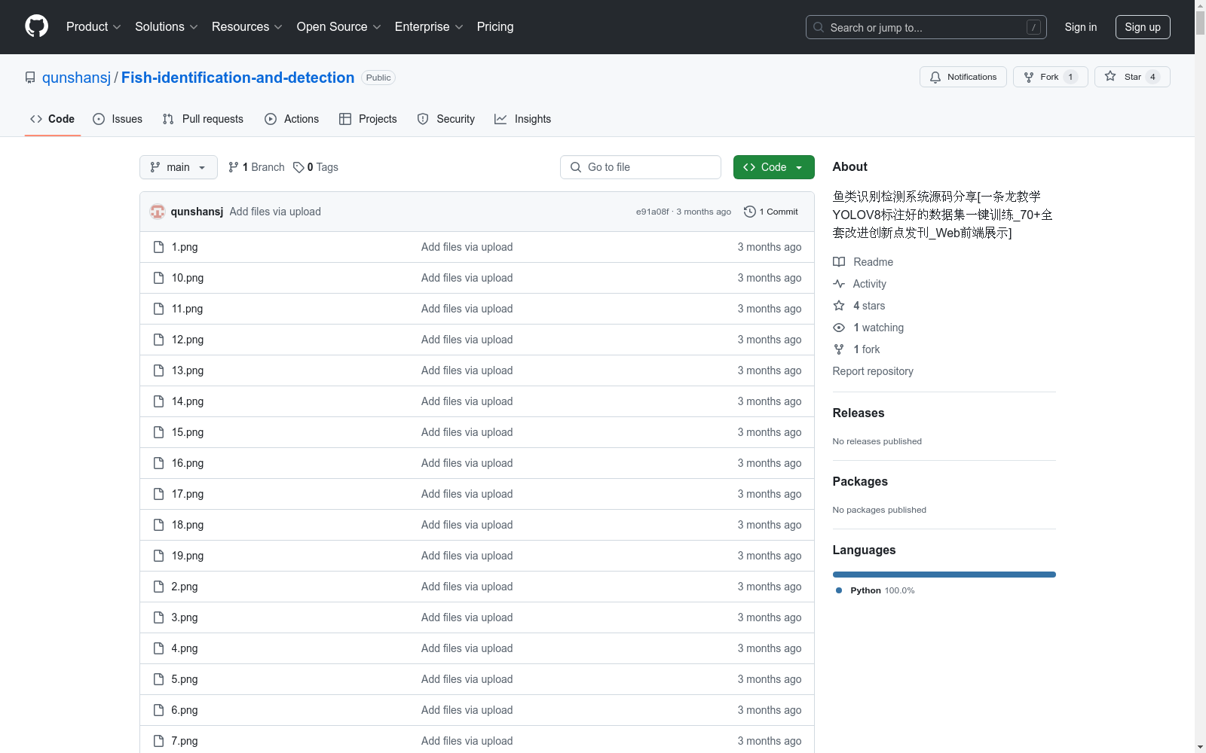1206x753 pixels.
Task: Click the pulse icon beside Activity
Action: [x=839, y=284]
